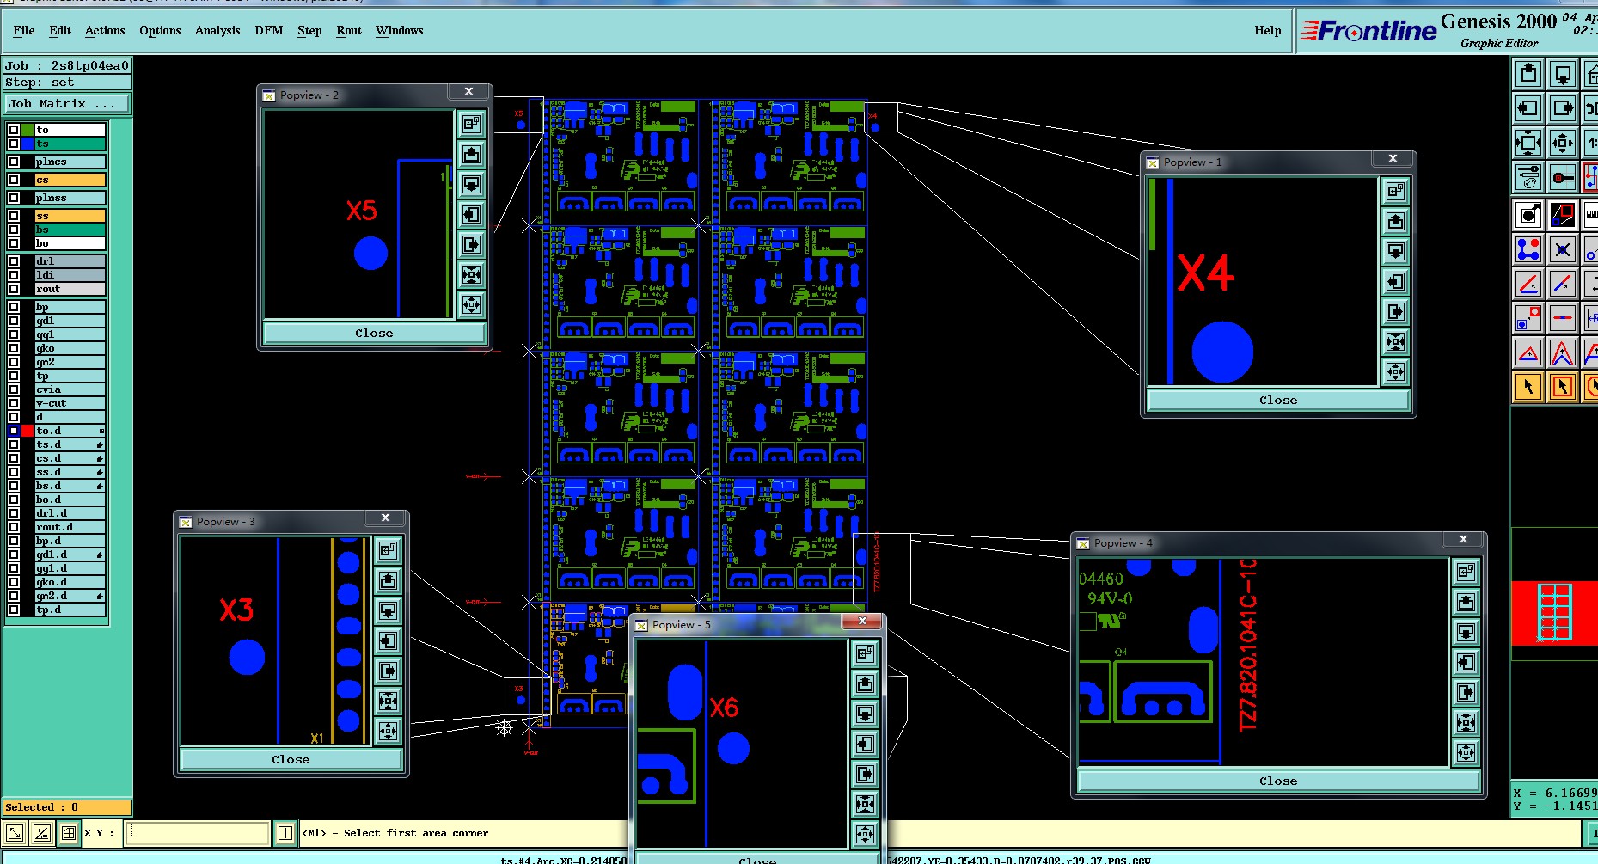Select the red and blue squares zoom-area icon
1598x864 pixels.
(1563, 214)
